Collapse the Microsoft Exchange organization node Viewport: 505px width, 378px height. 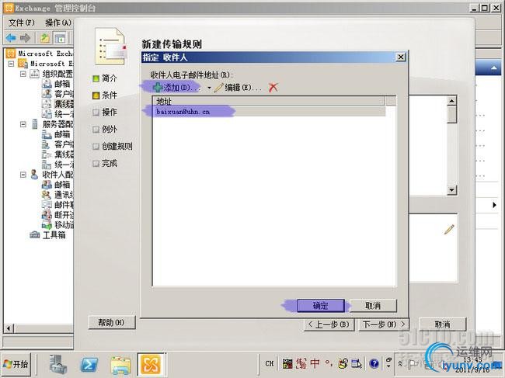[x=12, y=64]
